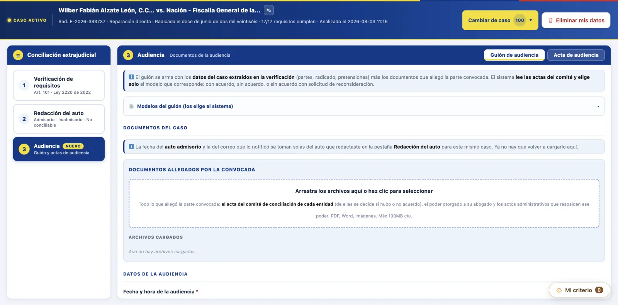Open step 1 Verificación de requisitos
618x305 pixels.
click(59, 85)
